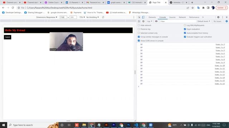The width and height of the screenshot is (229, 128).
Task: Bookmark this page with star
Action: 193,8
